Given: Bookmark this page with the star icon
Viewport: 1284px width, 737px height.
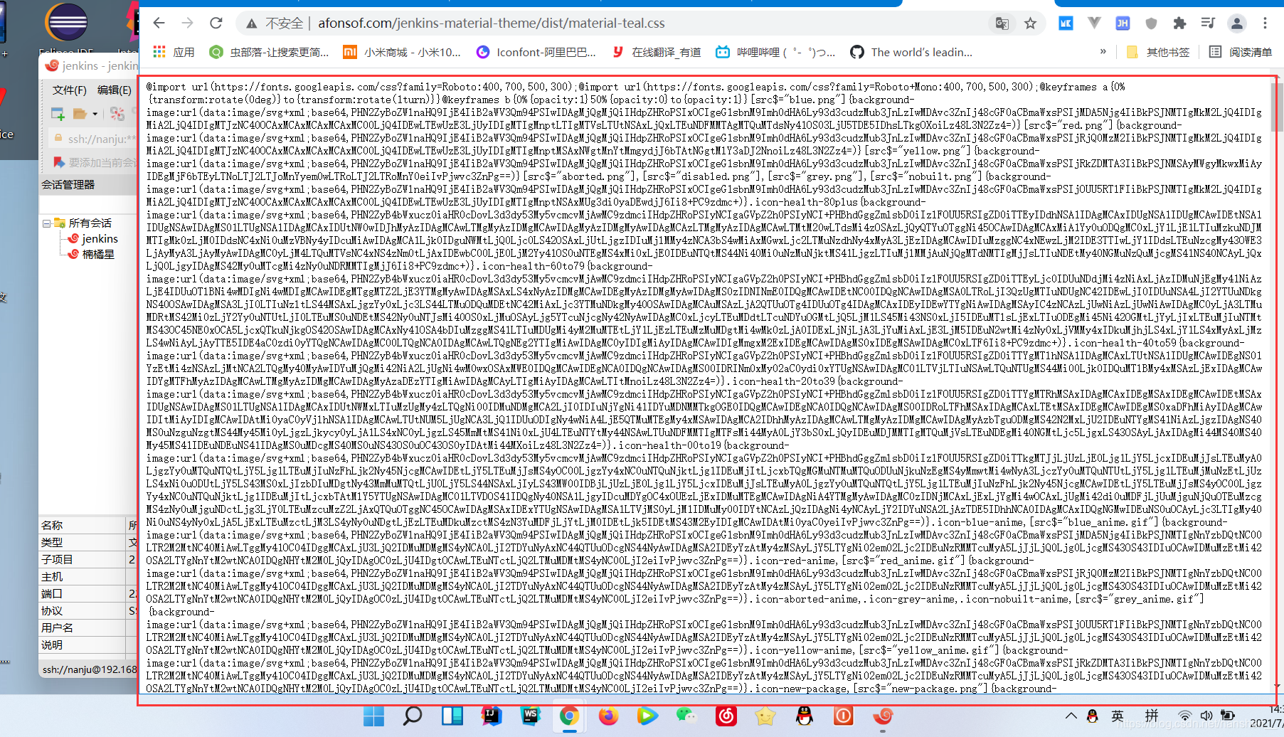Looking at the screenshot, I should pyautogui.click(x=1030, y=23).
